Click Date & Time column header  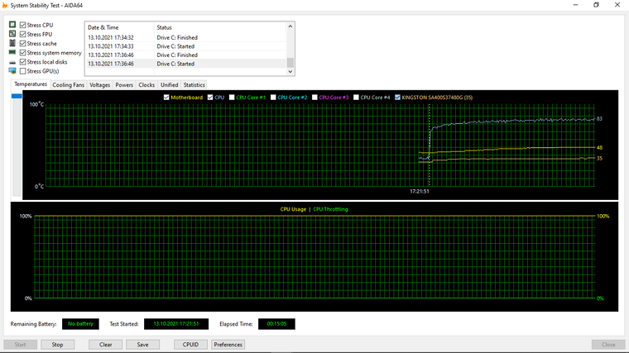(119, 27)
